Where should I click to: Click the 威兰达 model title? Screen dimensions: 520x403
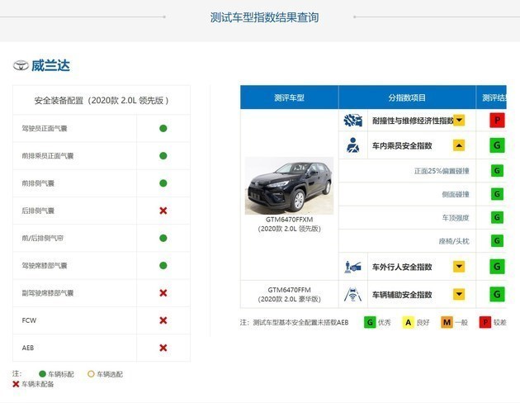tap(50, 65)
